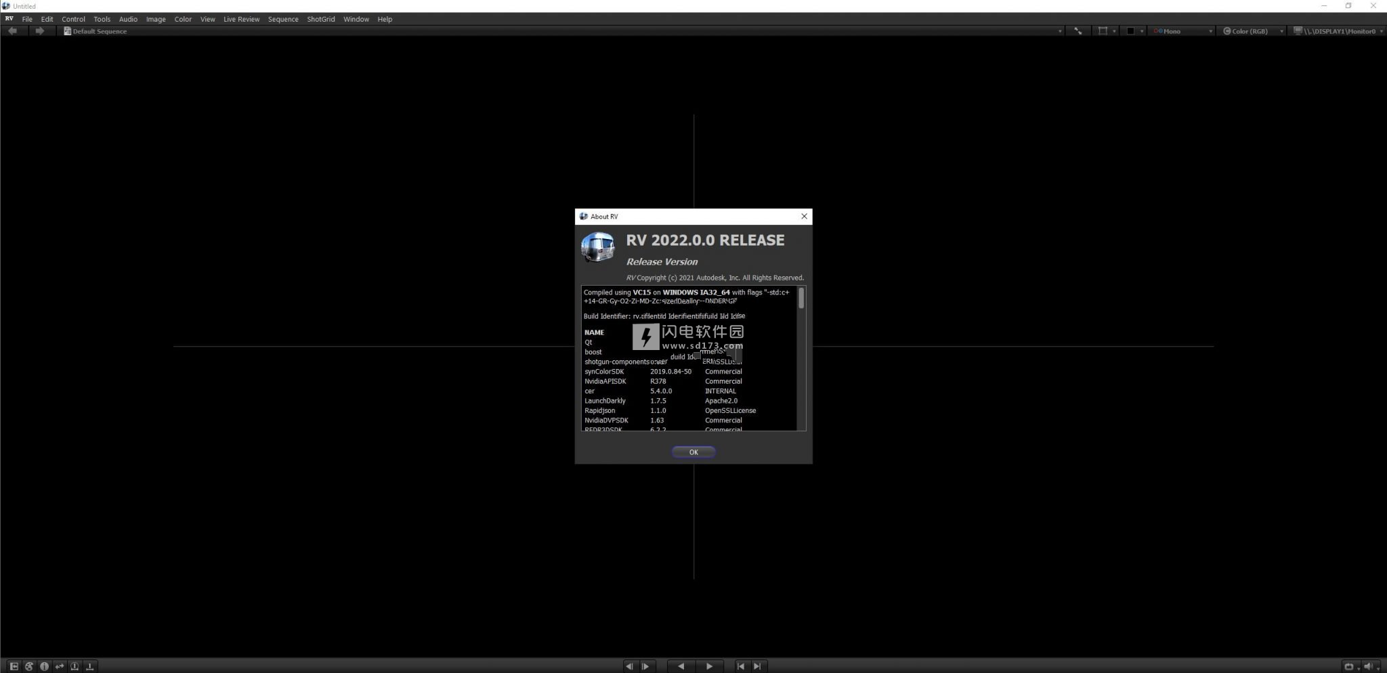Click the audio volume speaker icon
1387x673 pixels.
tap(1367, 666)
